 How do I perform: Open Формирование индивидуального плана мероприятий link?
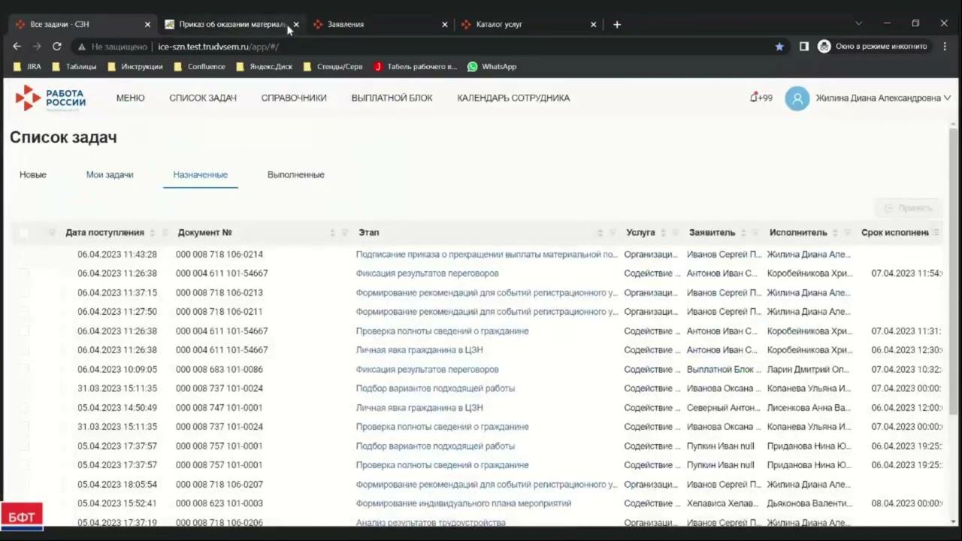pyautogui.click(x=464, y=503)
